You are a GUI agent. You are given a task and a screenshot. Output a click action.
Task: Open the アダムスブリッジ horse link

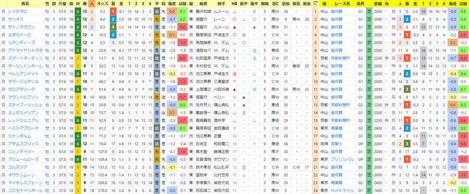(x=23, y=144)
